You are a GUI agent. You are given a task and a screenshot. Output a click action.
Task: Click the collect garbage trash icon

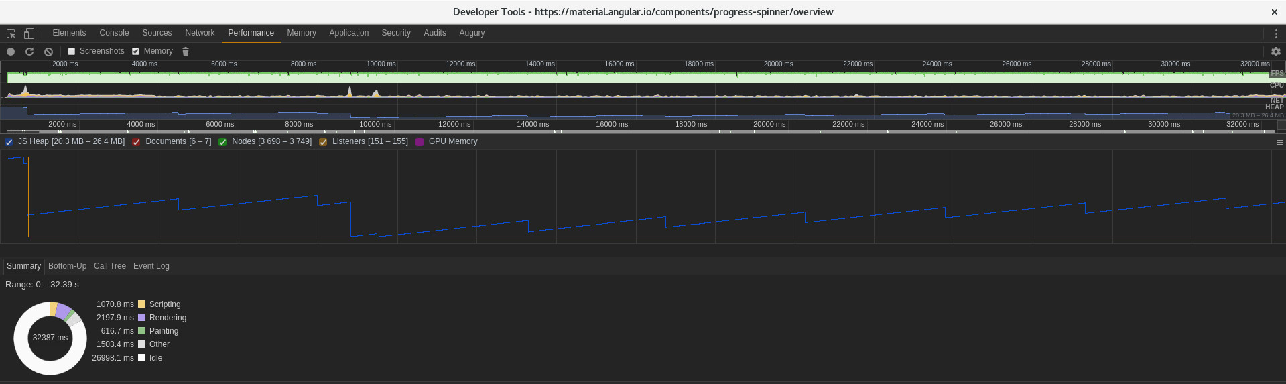pyautogui.click(x=186, y=52)
